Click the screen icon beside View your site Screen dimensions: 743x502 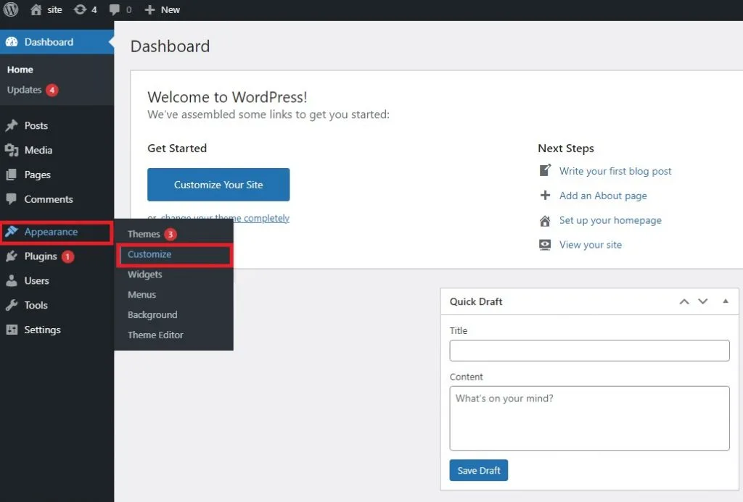click(546, 245)
